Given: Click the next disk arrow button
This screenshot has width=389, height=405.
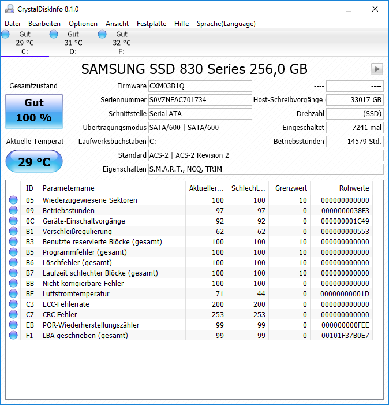Looking at the screenshot, I should click(x=377, y=69).
